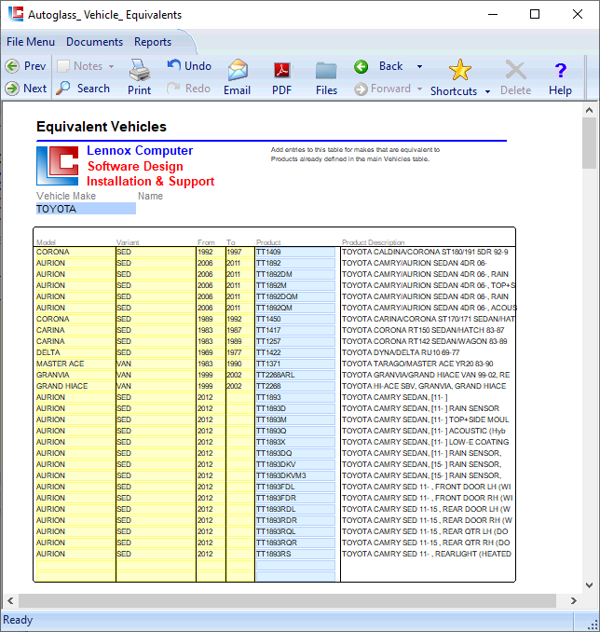Image resolution: width=600 pixels, height=632 pixels.
Task: Select the product cell TT1892DQM
Action: (x=295, y=296)
